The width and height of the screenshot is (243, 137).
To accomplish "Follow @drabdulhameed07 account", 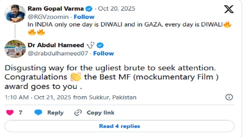I will (x=103, y=53).
